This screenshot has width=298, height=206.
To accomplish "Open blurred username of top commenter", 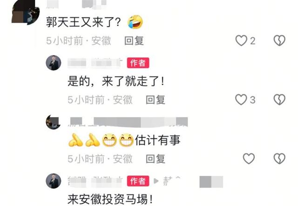I will point(76,4).
